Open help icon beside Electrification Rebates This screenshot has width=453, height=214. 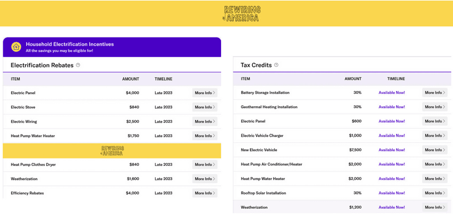pyautogui.click(x=78, y=65)
